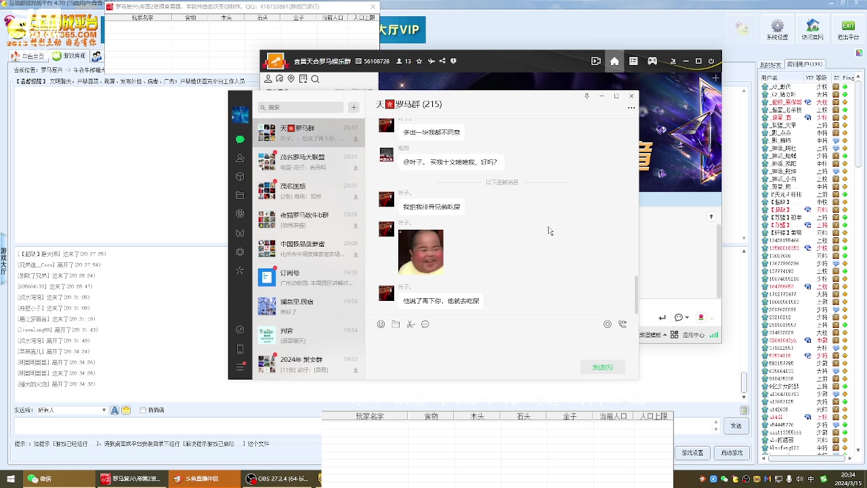This screenshot has height=488, width=867.
Task: Pin the WeChat window on top
Action: point(587,96)
